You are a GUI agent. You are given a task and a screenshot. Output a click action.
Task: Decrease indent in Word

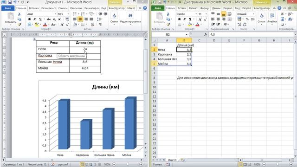[x=100, y=14]
